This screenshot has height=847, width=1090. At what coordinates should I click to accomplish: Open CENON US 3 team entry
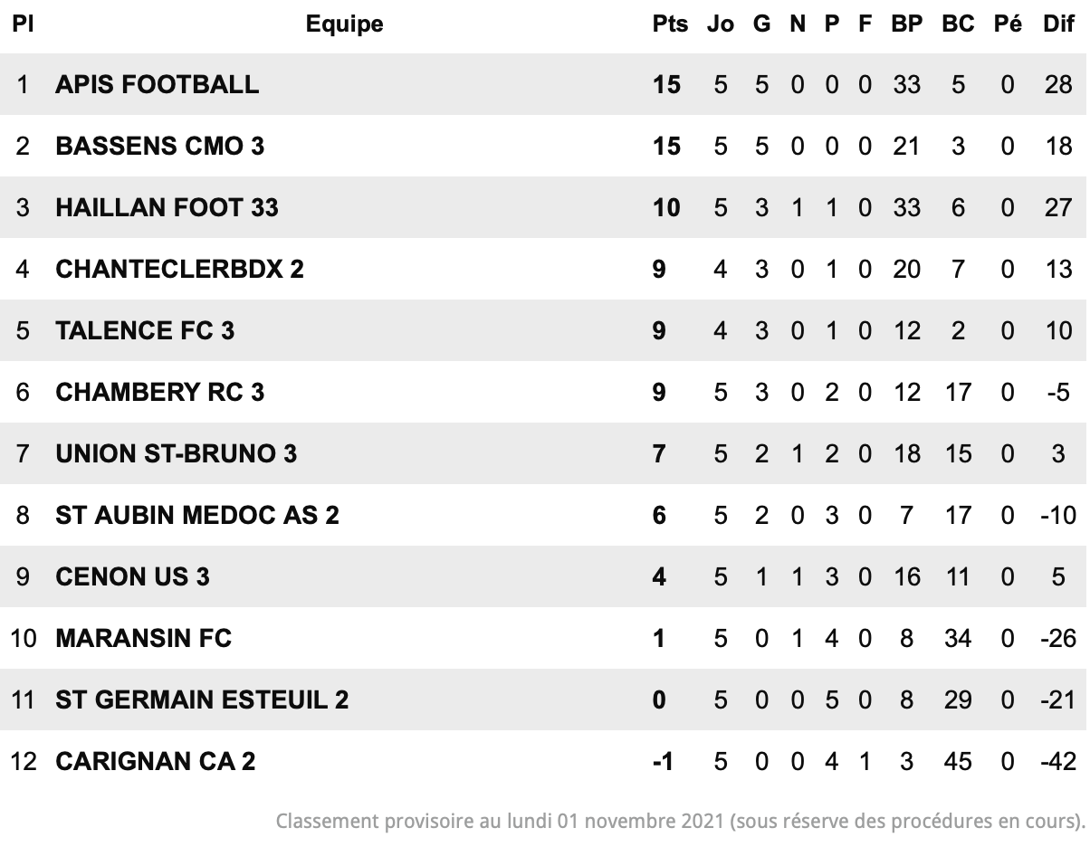(x=132, y=576)
